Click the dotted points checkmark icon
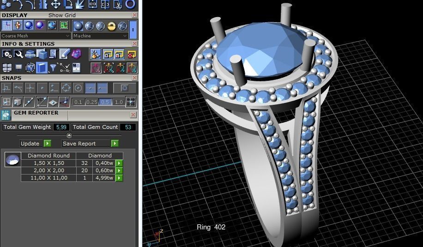Image resolution: width=423 pixels, height=247 pixels. click(x=65, y=67)
